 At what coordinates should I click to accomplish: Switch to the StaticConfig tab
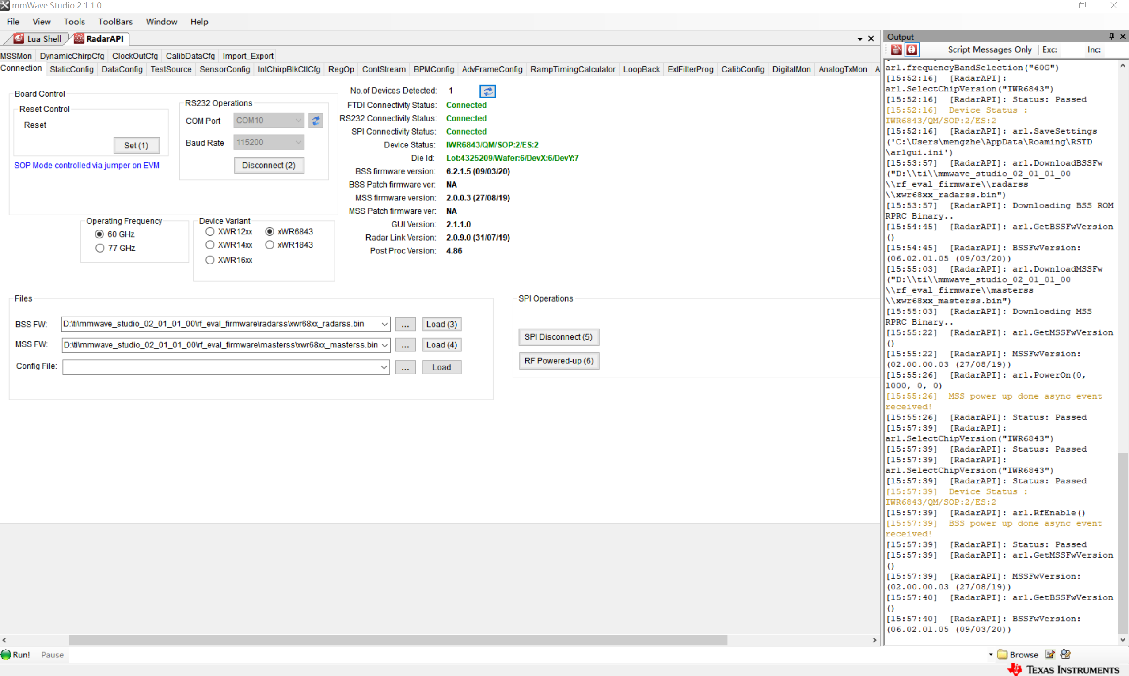click(72, 69)
